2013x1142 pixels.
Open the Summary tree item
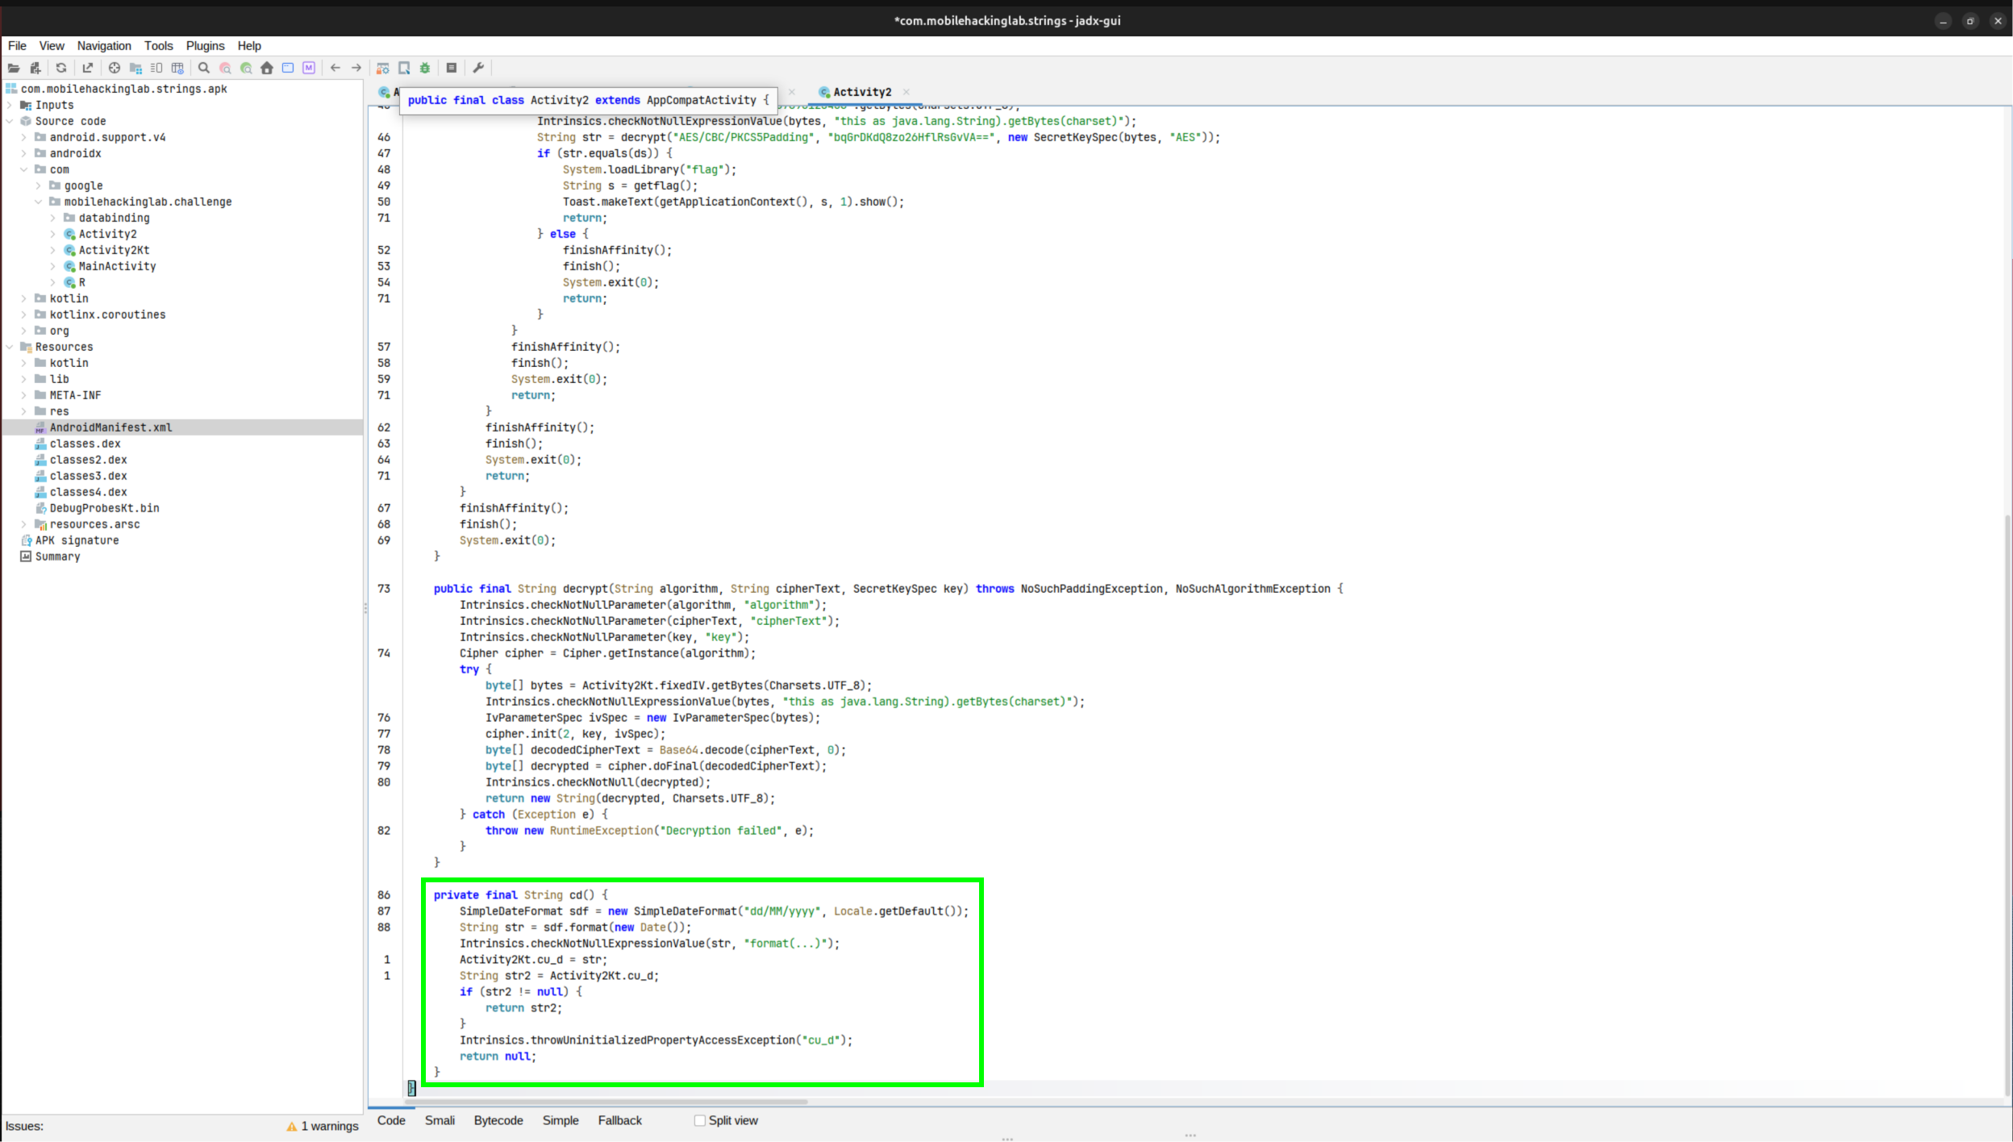(57, 556)
